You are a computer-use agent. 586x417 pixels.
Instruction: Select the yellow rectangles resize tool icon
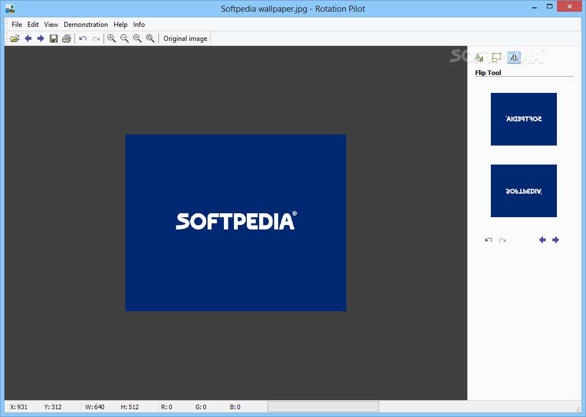[x=496, y=58]
